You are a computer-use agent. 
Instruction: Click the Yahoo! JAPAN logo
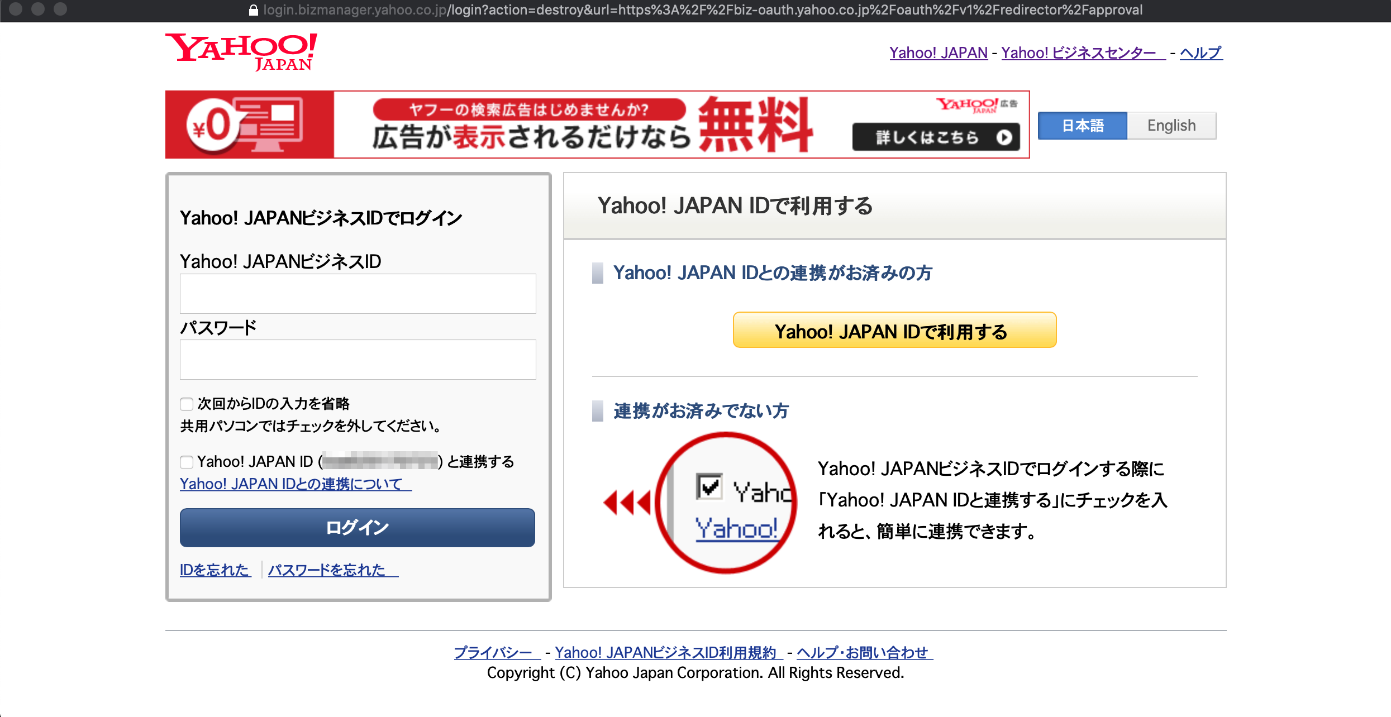tap(241, 52)
